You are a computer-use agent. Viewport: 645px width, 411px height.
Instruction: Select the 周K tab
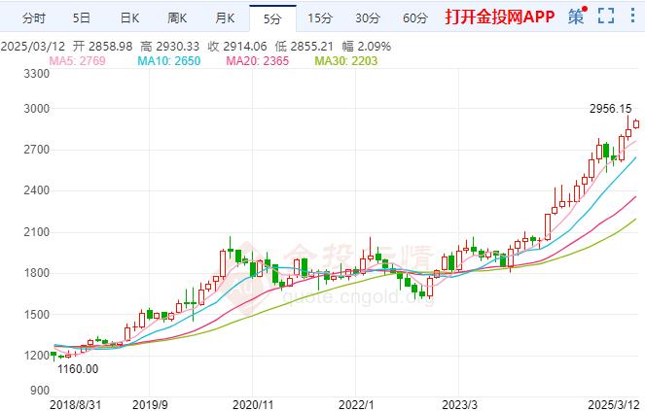[x=177, y=18]
